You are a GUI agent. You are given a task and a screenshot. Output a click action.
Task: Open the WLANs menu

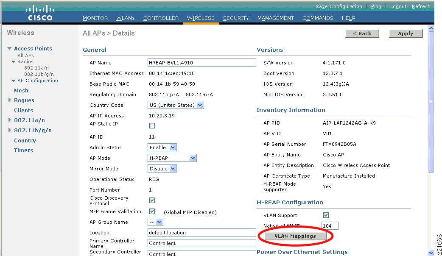click(126, 18)
